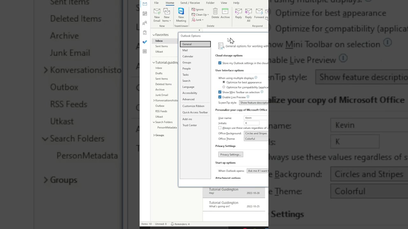Select Language in Outlook Options list

195,87
